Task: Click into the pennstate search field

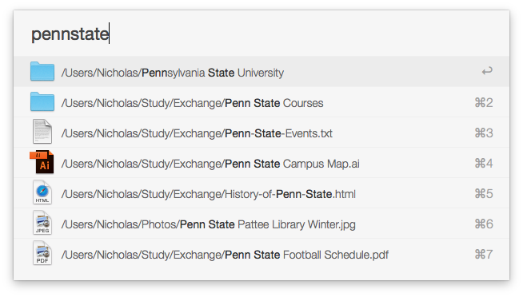Action: (x=261, y=34)
